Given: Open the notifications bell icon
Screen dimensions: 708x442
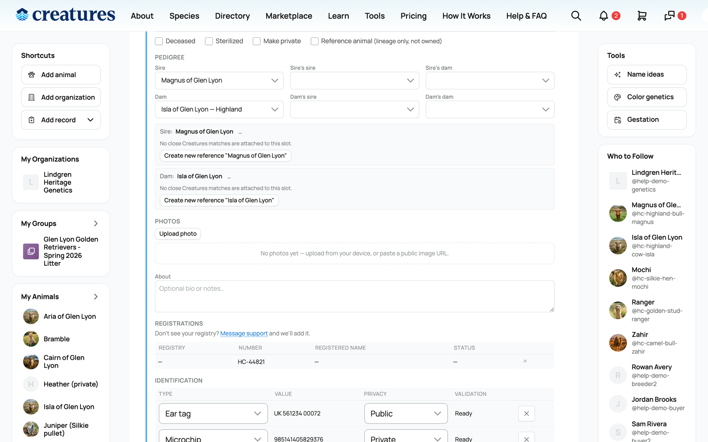Looking at the screenshot, I should point(603,16).
